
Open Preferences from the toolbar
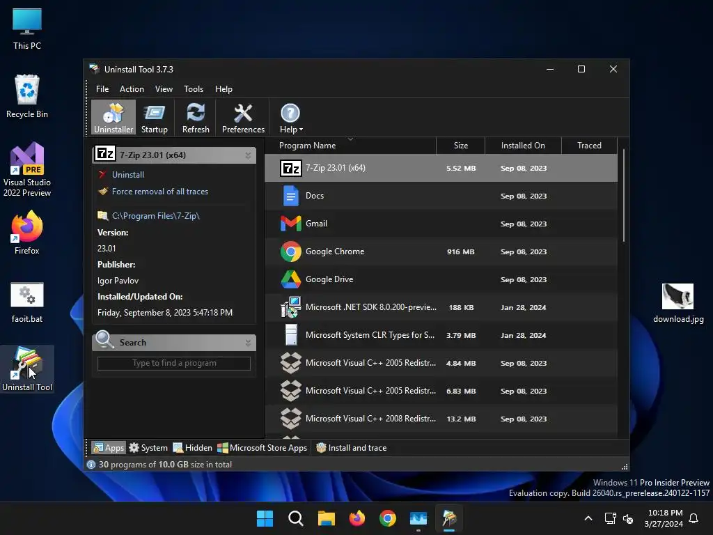(243, 117)
